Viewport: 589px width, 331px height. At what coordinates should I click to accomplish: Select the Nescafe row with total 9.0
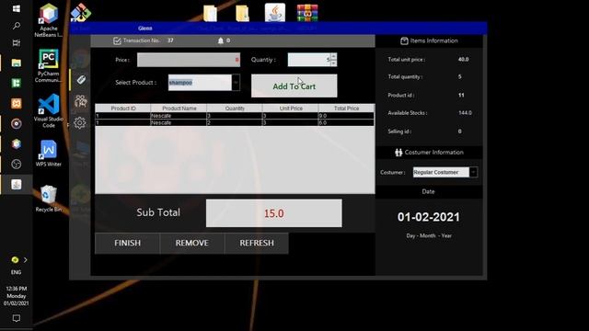235,116
